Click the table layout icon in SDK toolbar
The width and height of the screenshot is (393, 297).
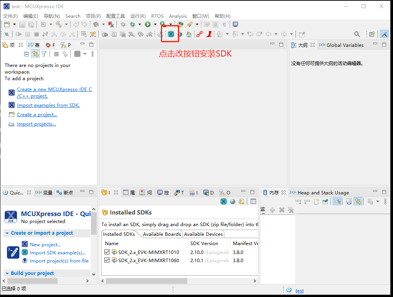[x=253, y=201]
